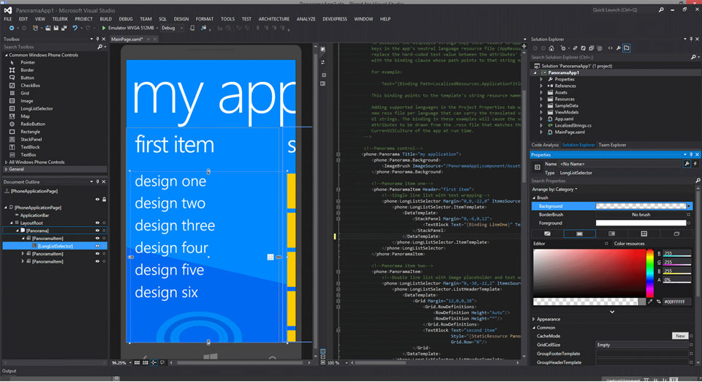Click Refresh icon in Solution Explorer toolbar

coord(583,48)
